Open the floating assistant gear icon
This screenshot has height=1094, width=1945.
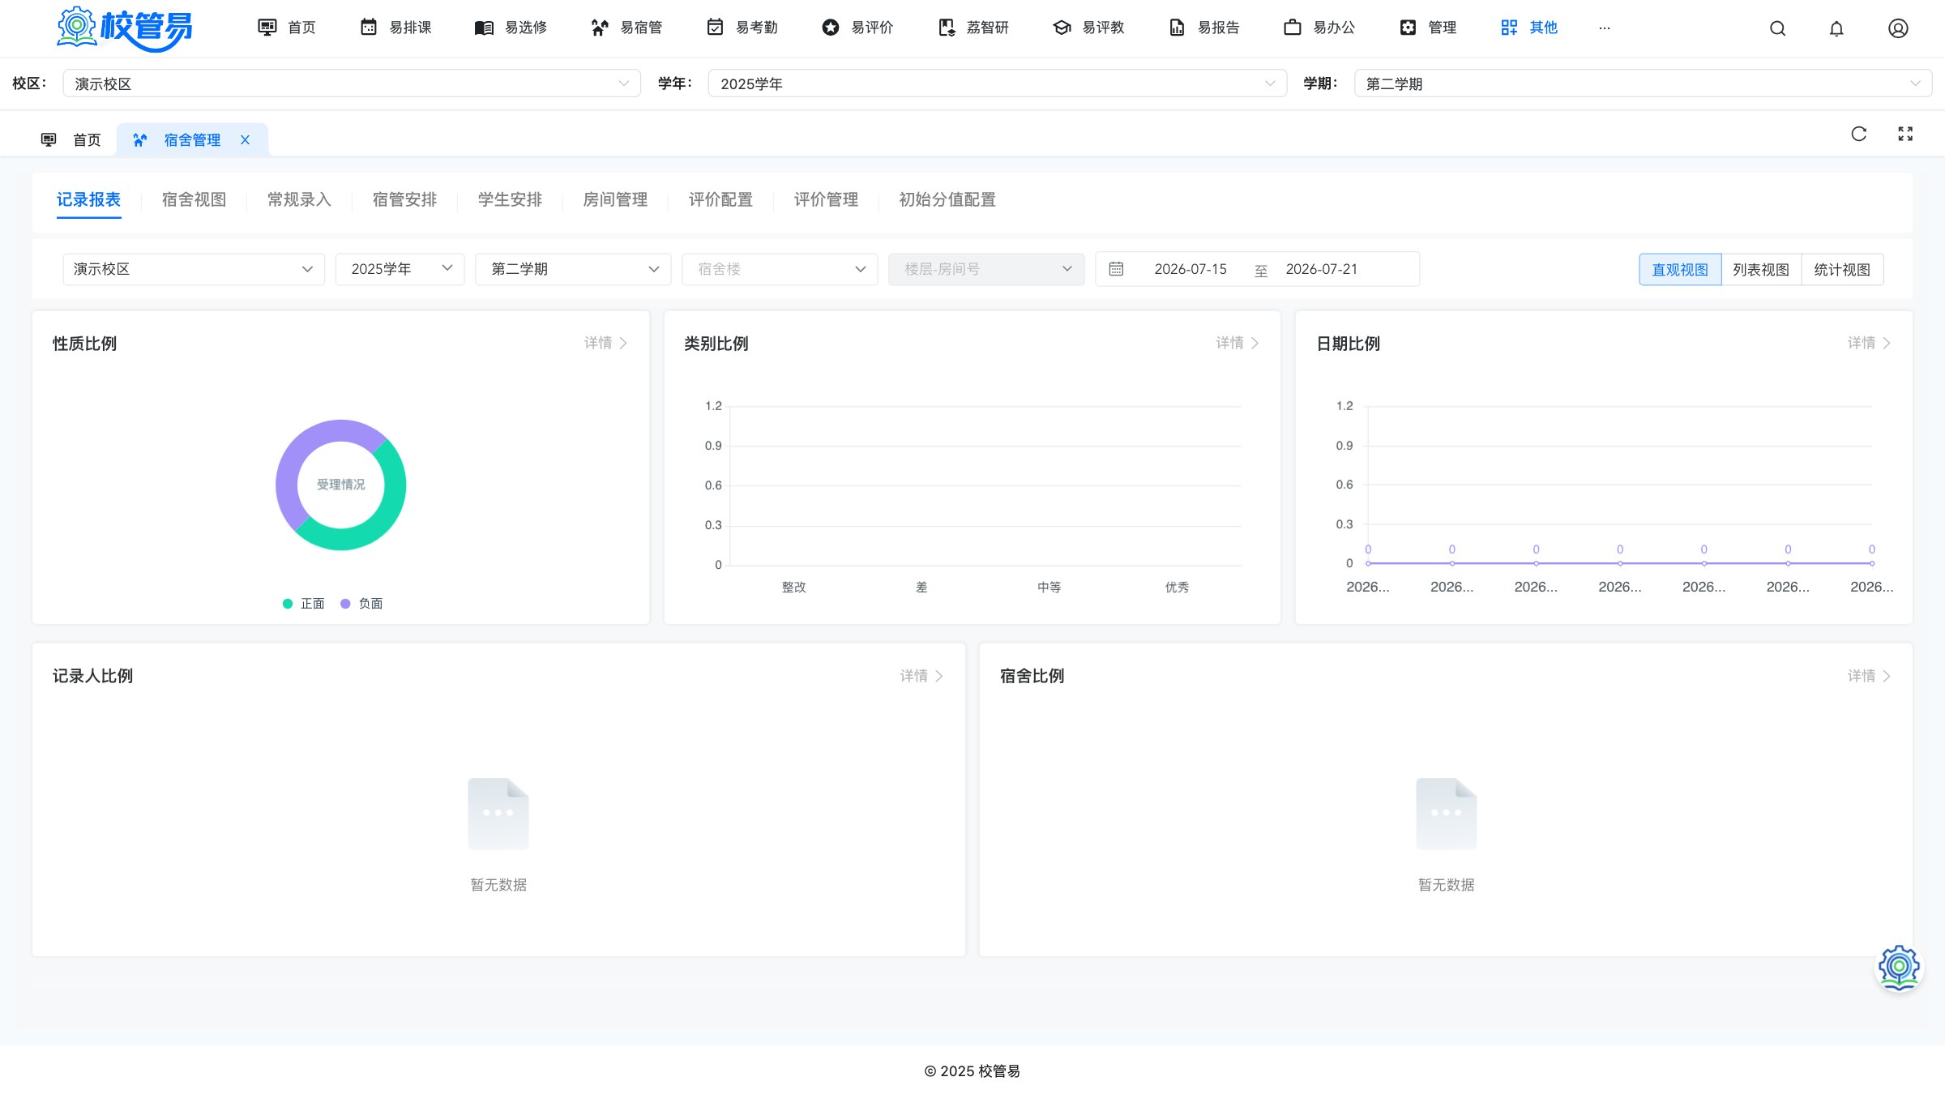click(1899, 967)
